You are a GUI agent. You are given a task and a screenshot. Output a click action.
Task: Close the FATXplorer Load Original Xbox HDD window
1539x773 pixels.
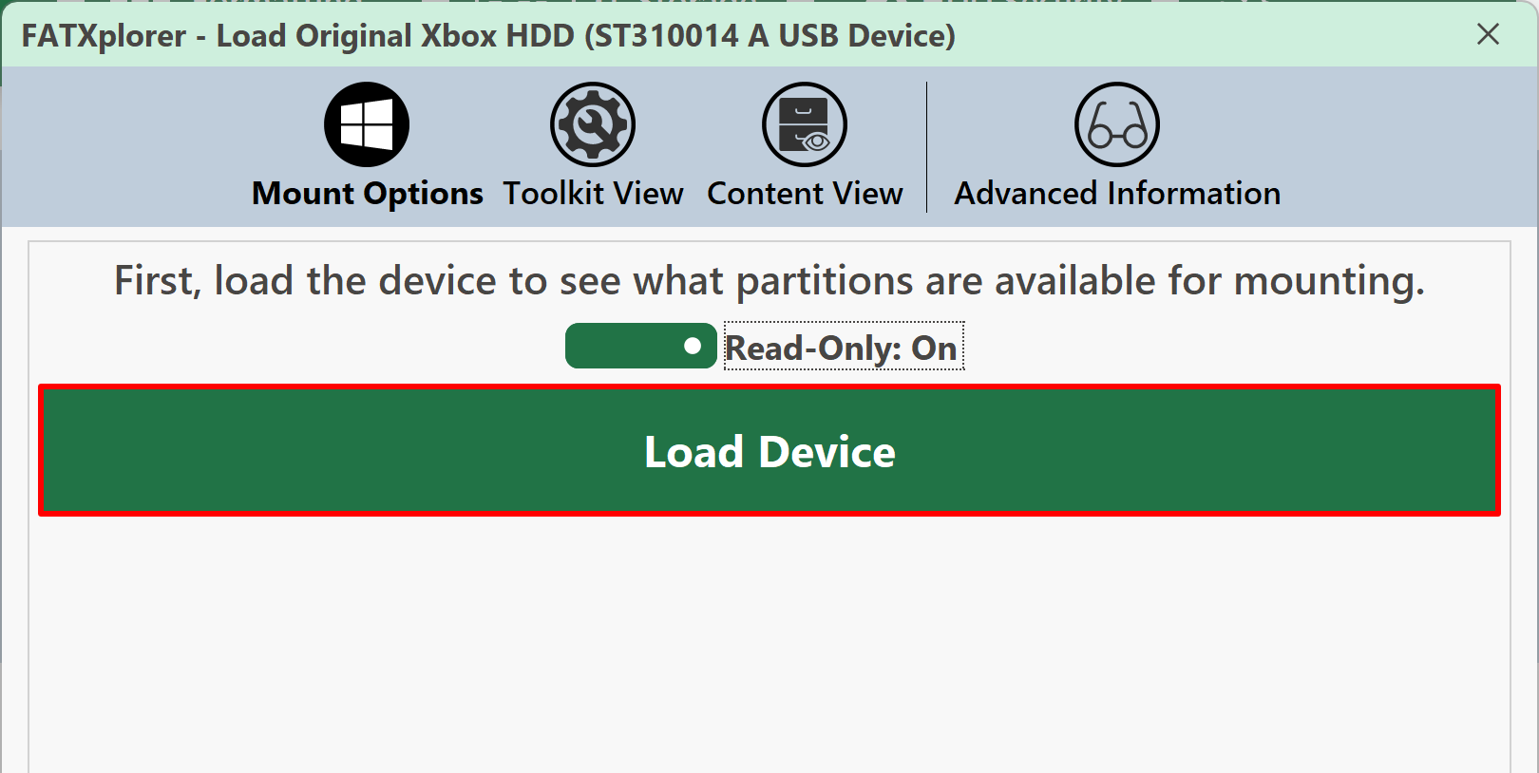(x=1488, y=34)
